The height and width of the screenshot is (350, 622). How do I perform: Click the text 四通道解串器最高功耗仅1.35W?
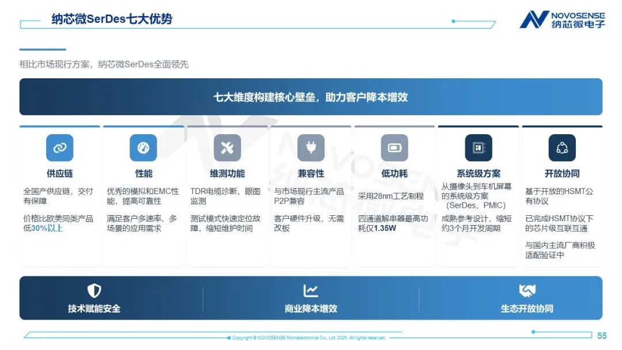[393, 223]
